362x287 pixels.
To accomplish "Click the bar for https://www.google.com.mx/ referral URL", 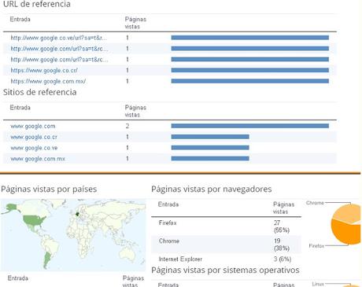I will [250, 81].
